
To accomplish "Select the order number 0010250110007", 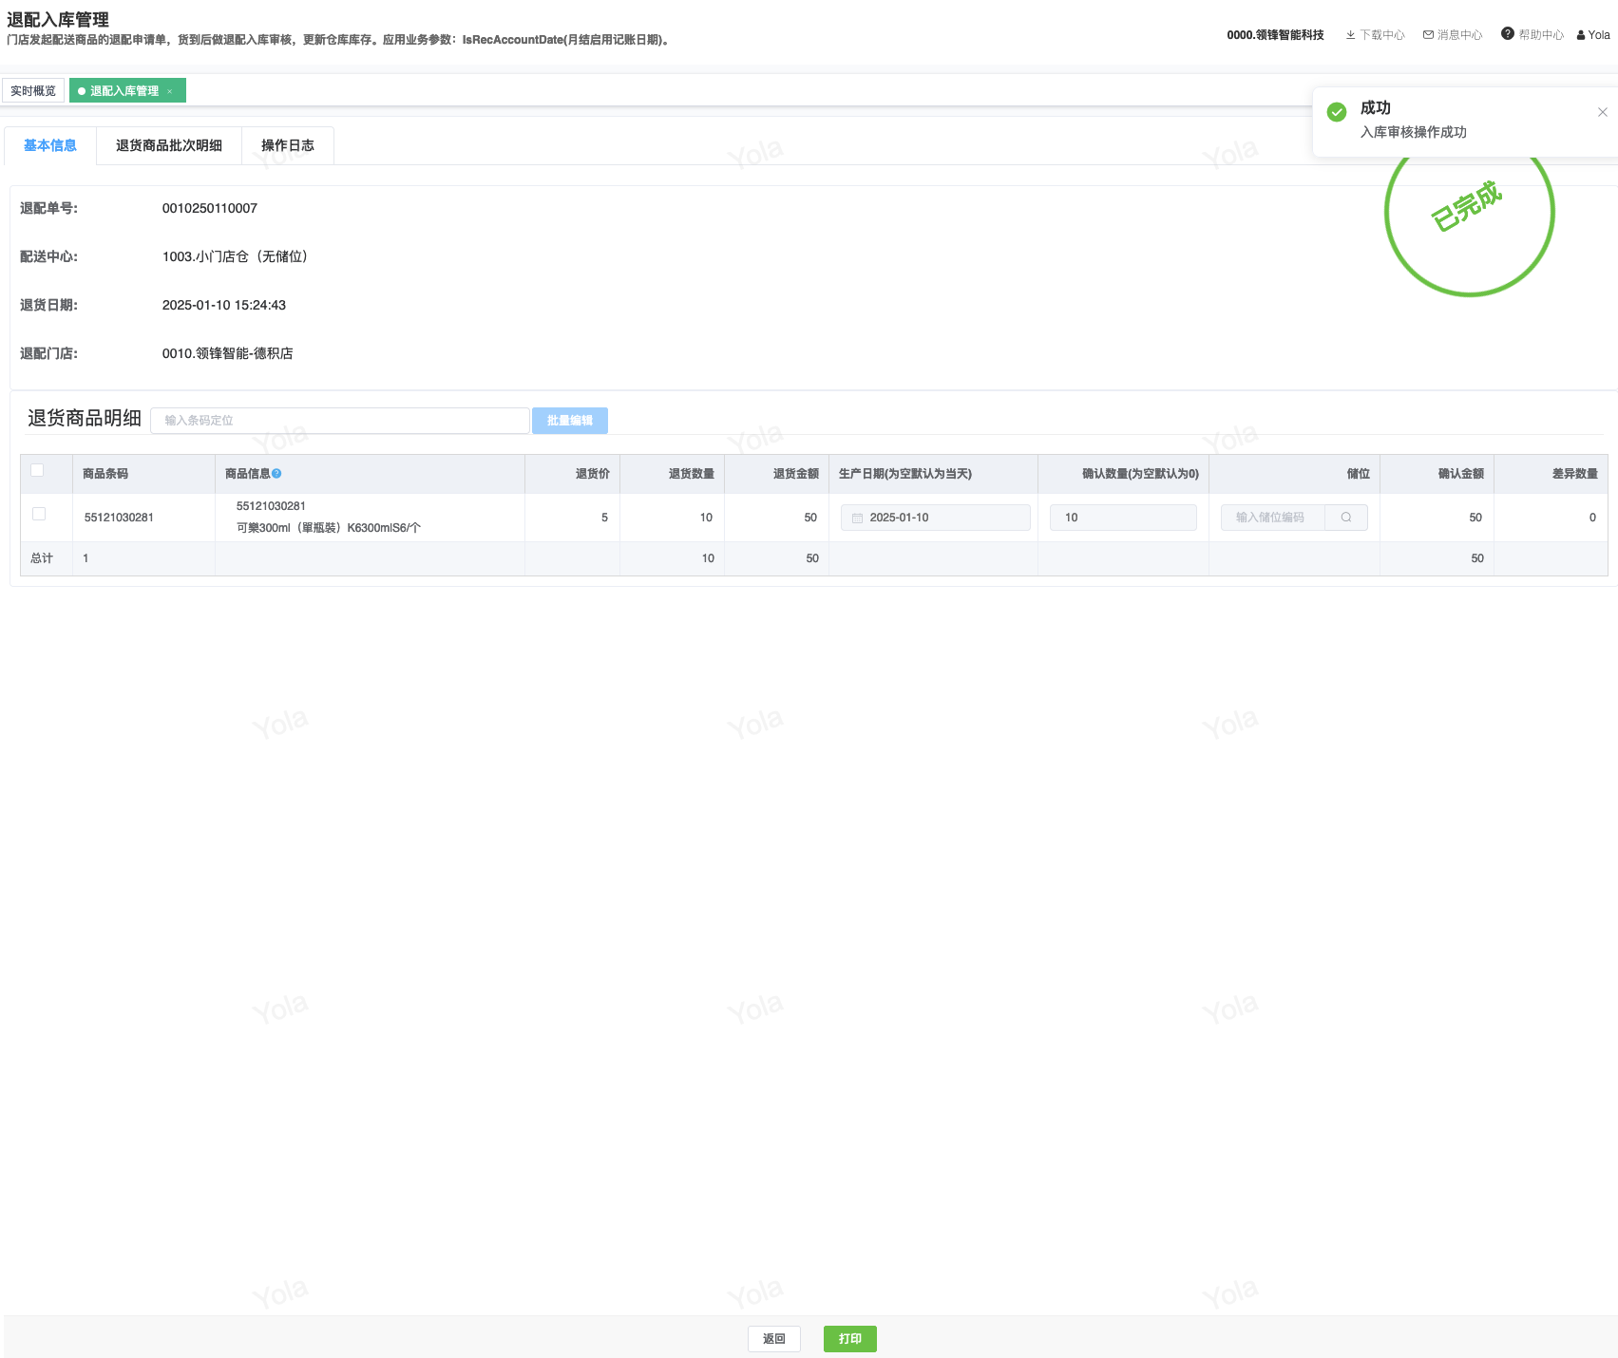I will pos(210,208).
